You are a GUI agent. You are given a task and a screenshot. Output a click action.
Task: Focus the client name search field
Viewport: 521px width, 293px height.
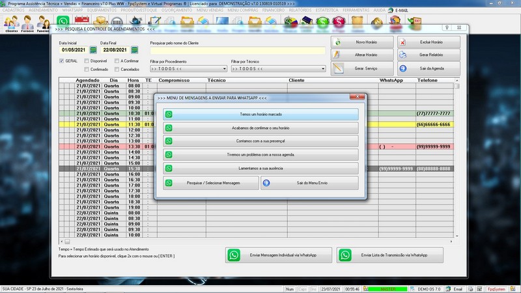(238, 50)
